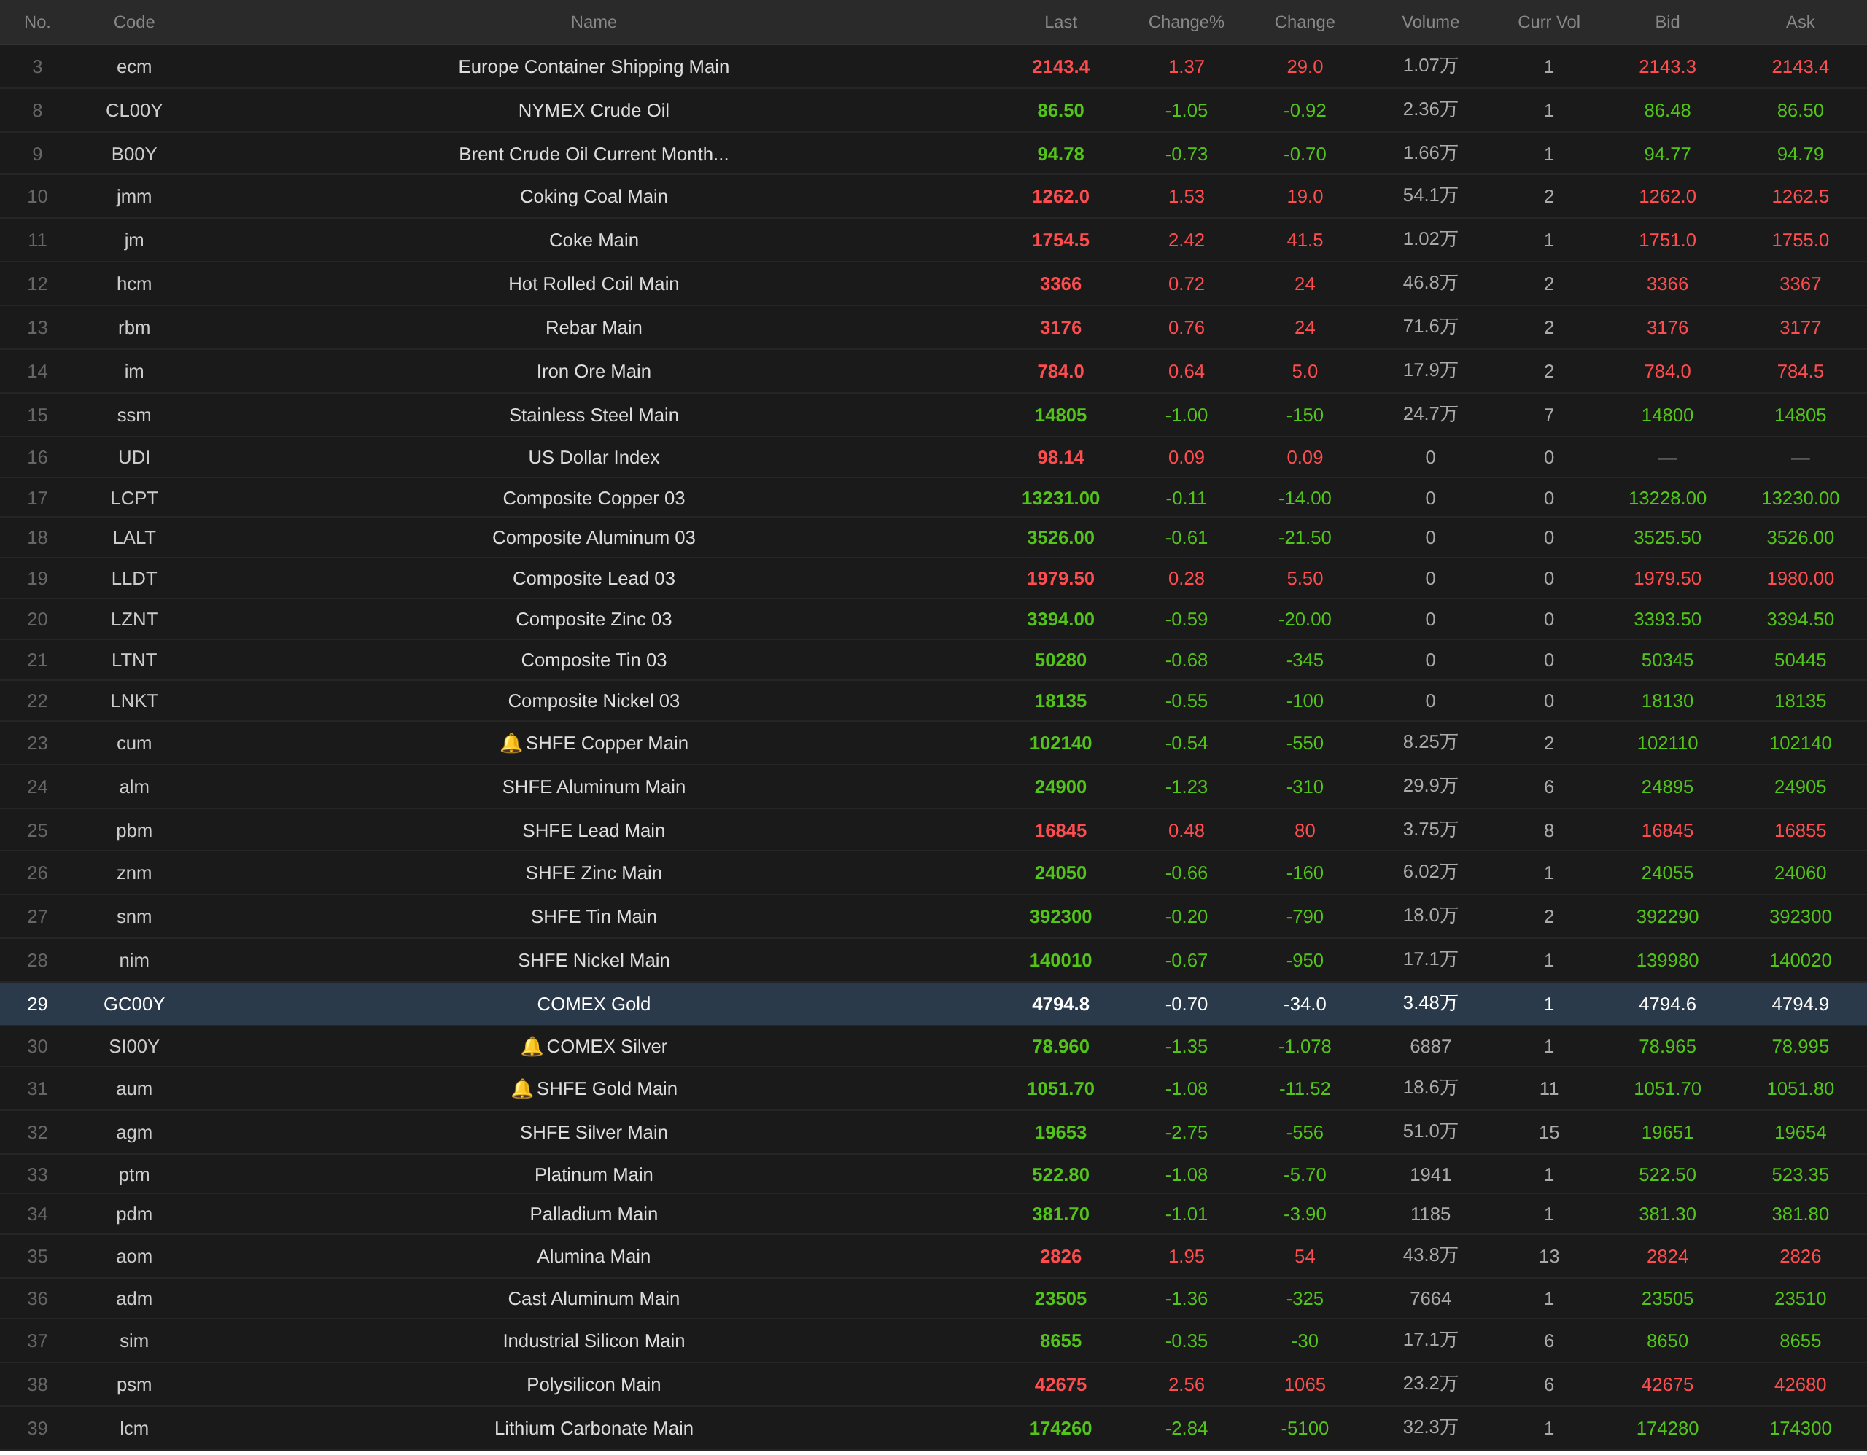Click code LCPT for Composite Copper
Image resolution: width=1867 pixels, height=1455 pixels.
point(134,498)
